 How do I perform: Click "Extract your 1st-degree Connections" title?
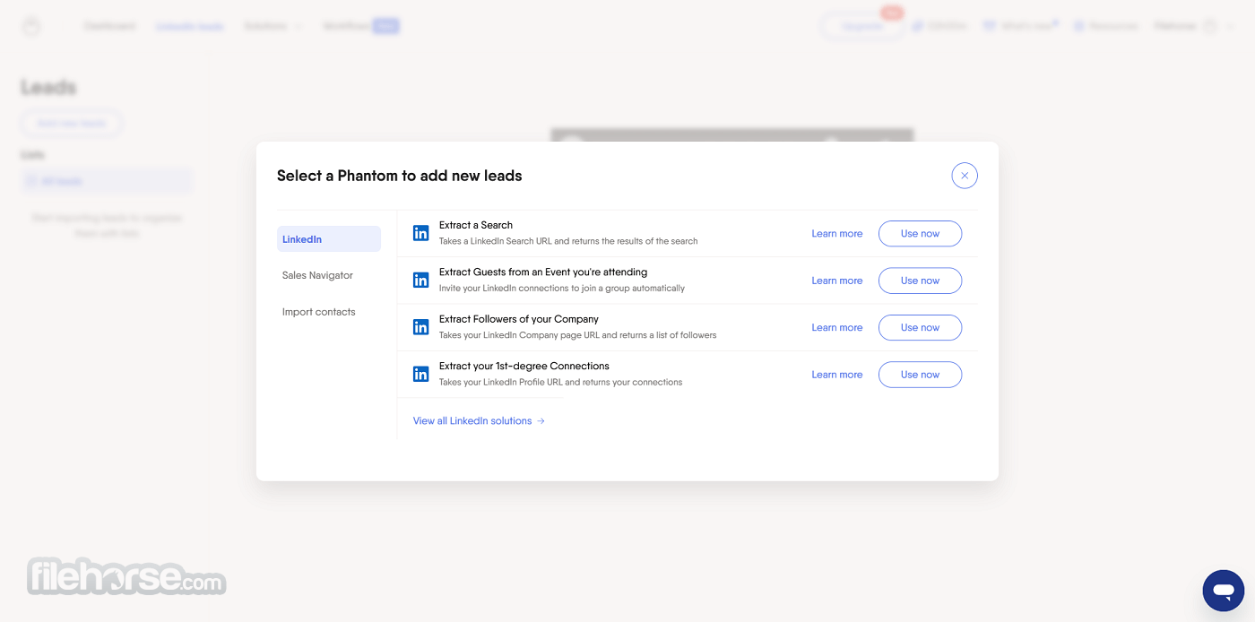pyautogui.click(x=524, y=366)
